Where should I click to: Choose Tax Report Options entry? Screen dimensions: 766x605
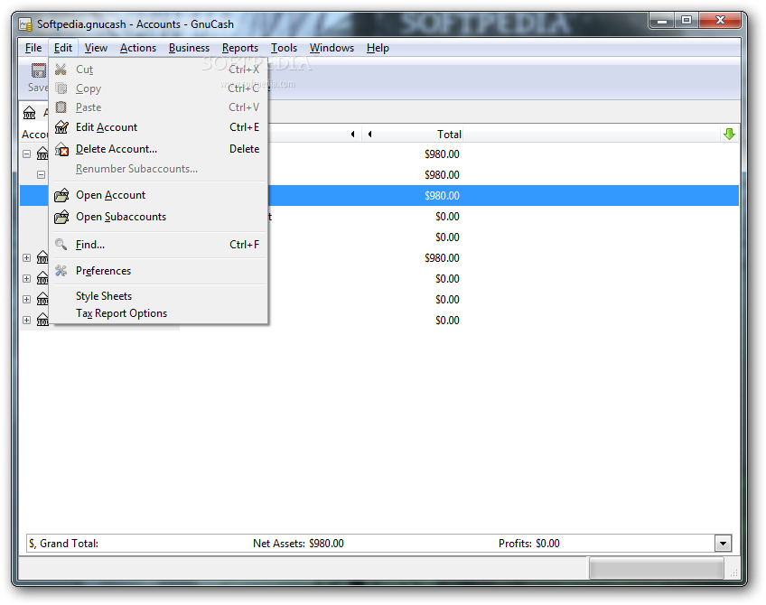(159, 313)
